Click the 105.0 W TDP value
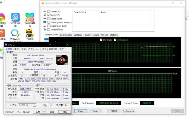Viewport: 189px width, 117px height. (x=49, y=59)
